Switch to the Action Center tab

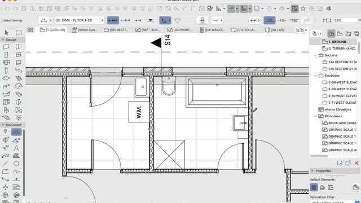tap(85, 30)
